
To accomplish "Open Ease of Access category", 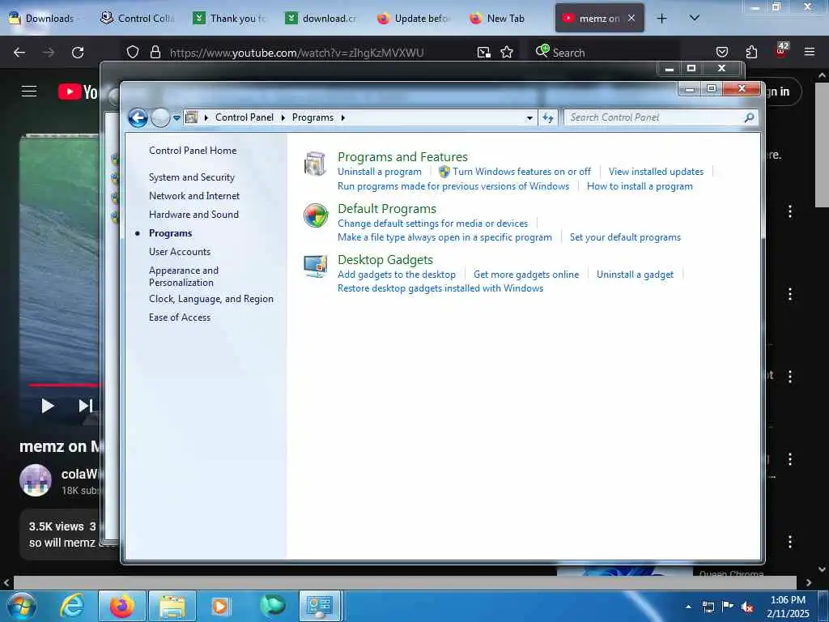I will 179,317.
